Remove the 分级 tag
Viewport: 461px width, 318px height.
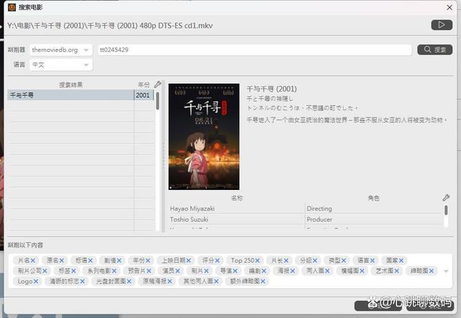tap(315, 260)
